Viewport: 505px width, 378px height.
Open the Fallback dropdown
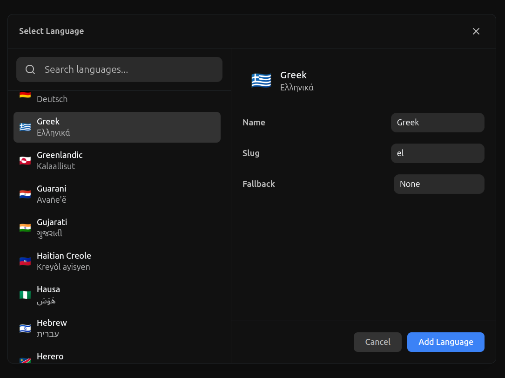point(438,184)
